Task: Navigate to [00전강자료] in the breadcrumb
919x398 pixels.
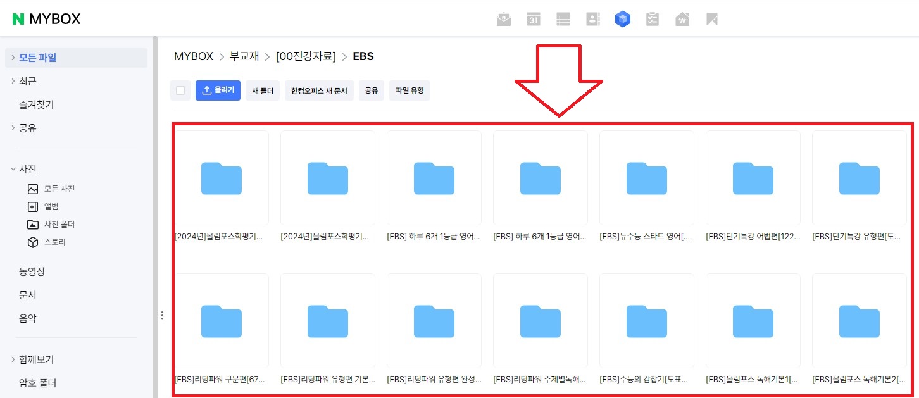Action: [306, 56]
